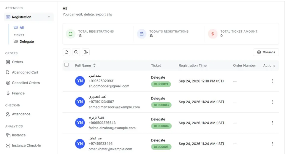Click the ticket icon beside All

(x=16, y=27)
